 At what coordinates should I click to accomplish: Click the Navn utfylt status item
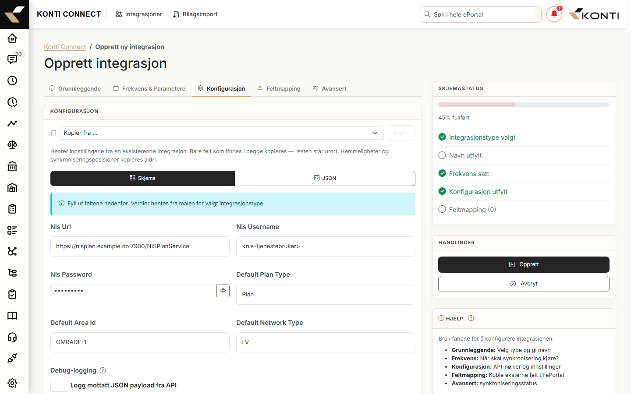pos(524,155)
